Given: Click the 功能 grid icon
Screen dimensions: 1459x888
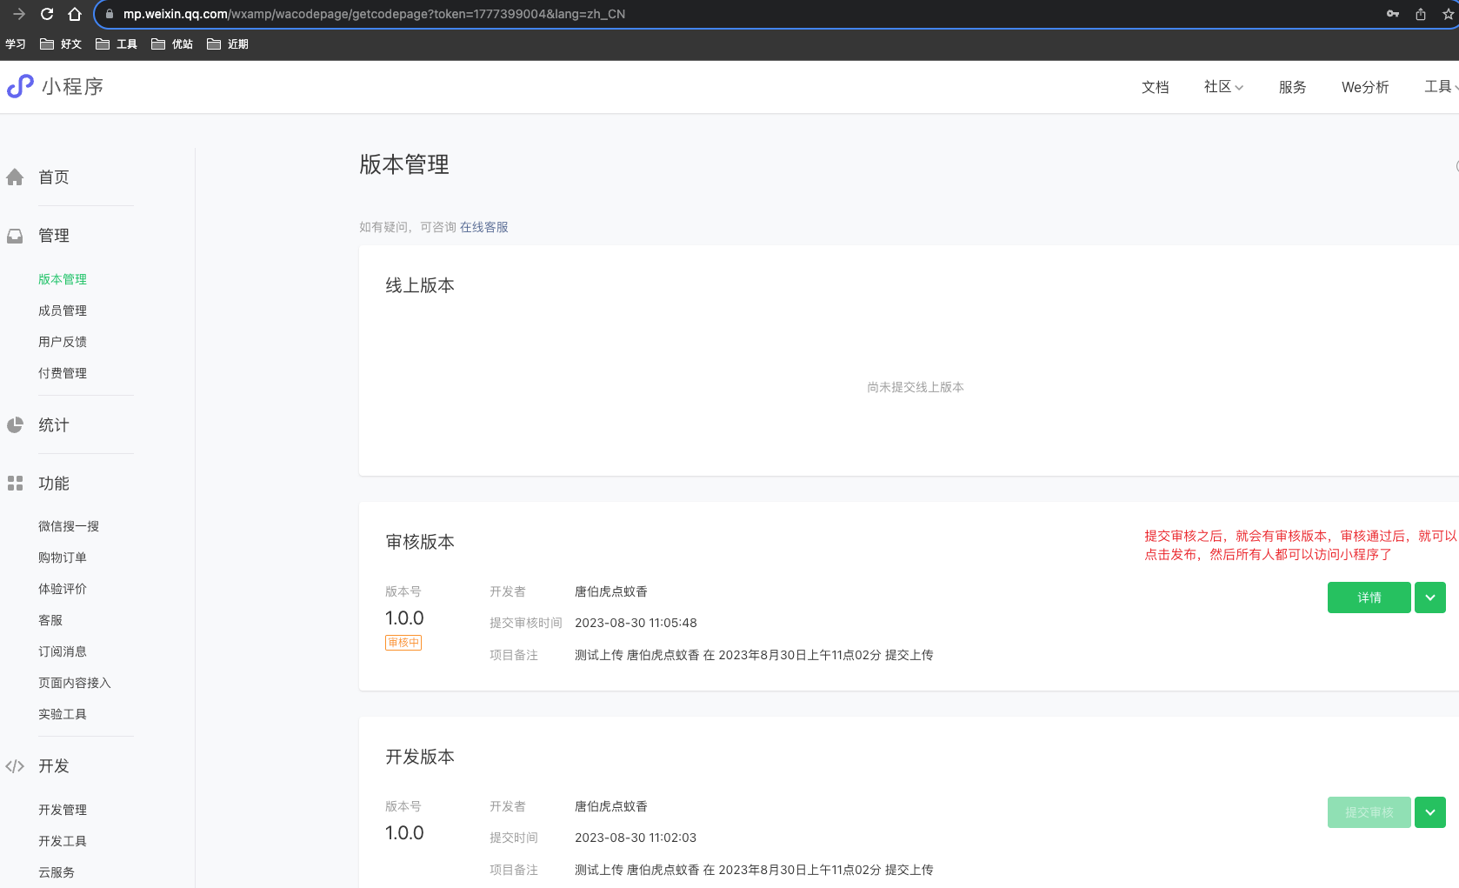Looking at the screenshot, I should (15, 484).
